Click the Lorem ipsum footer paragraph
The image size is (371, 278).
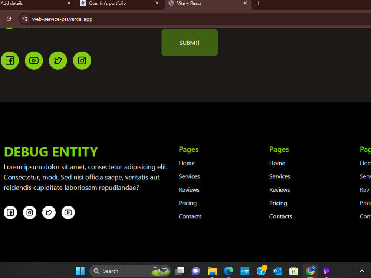point(86,177)
